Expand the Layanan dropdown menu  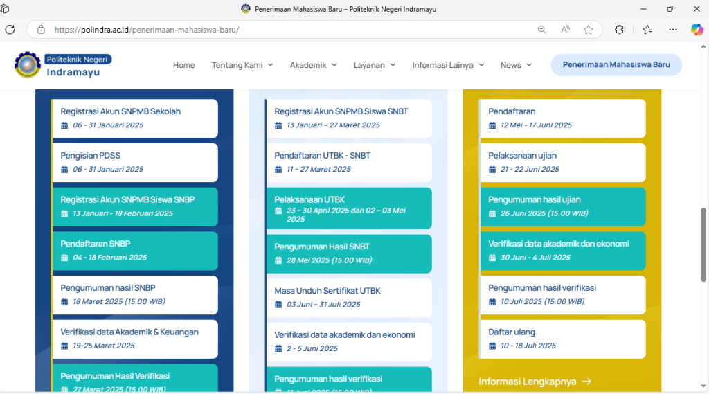click(374, 65)
